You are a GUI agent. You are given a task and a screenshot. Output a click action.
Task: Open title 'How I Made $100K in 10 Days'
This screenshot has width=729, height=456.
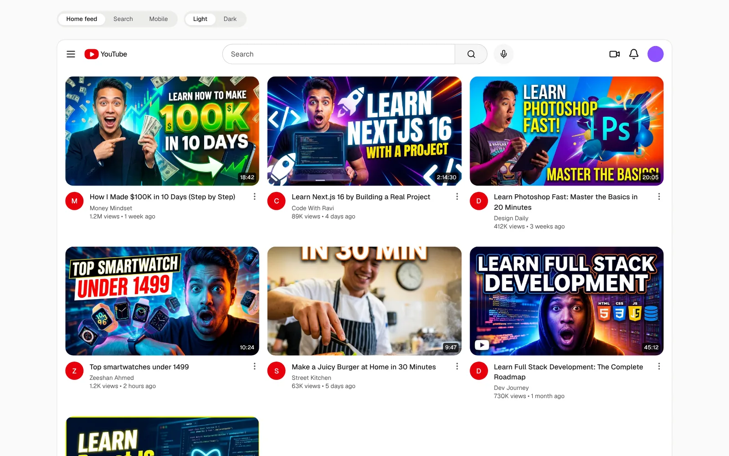tap(163, 197)
